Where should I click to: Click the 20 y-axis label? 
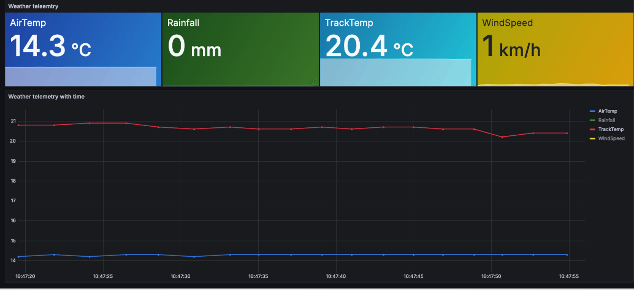pyautogui.click(x=13, y=141)
